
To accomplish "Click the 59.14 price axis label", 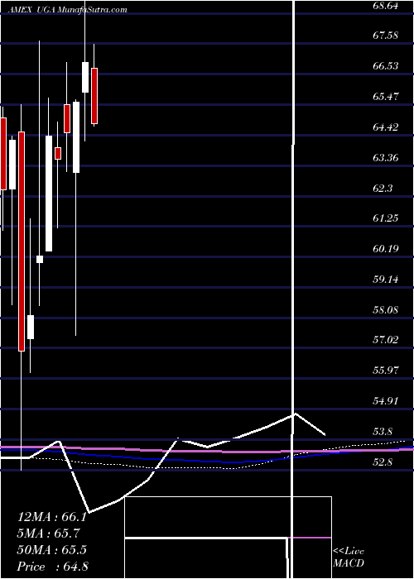I will click(x=387, y=280).
